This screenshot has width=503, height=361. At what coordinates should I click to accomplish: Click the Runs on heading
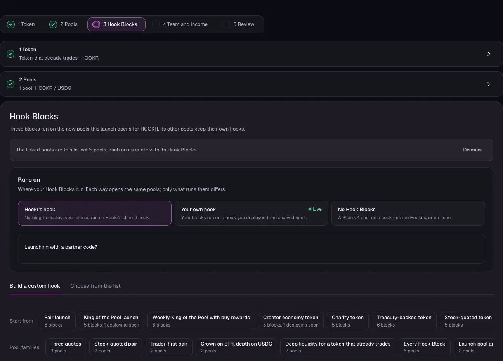[29, 180]
